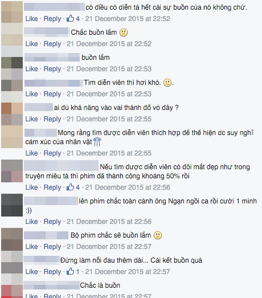Viewport: 262px width, 298px height.
Task: Click thumbs-up count icon on 'có điều có diễn tả' comment
Action: tap(70, 19)
